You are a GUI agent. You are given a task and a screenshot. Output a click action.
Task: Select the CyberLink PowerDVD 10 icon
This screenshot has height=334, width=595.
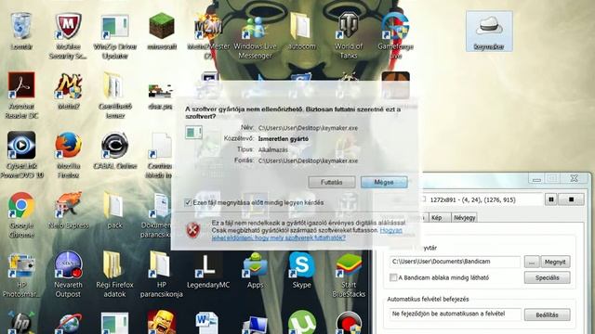tap(21, 155)
